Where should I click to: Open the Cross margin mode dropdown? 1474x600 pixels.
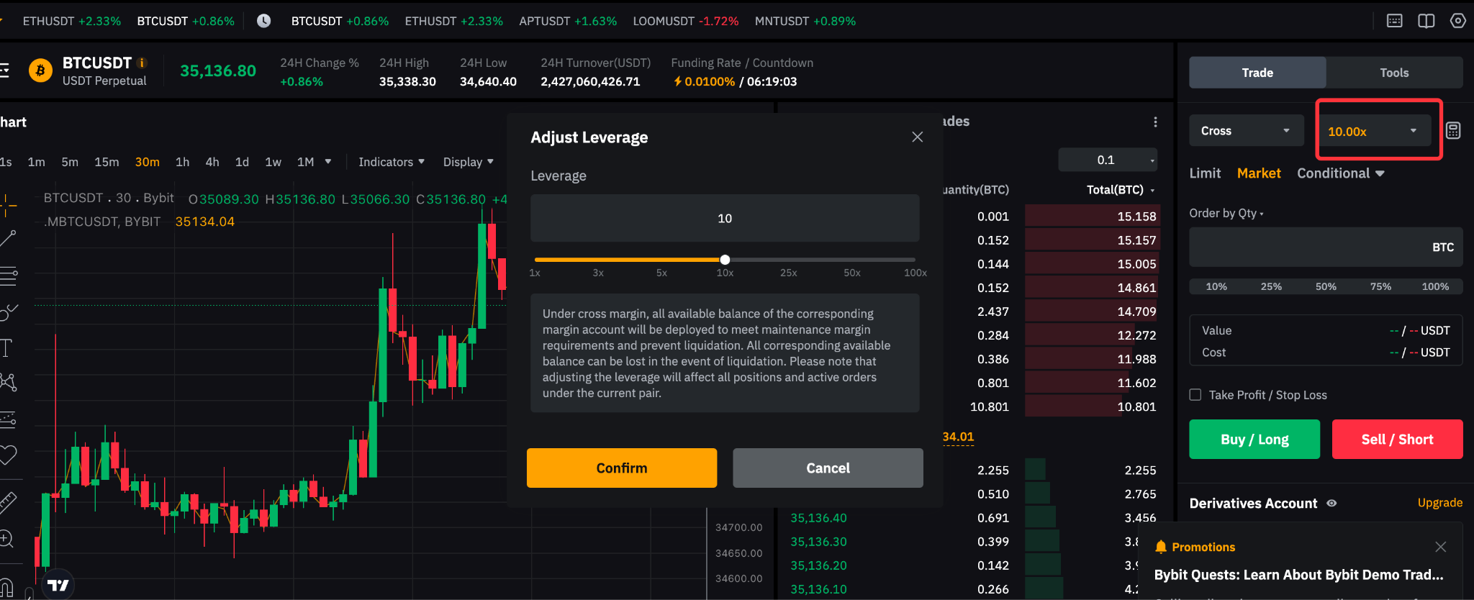[x=1246, y=131]
